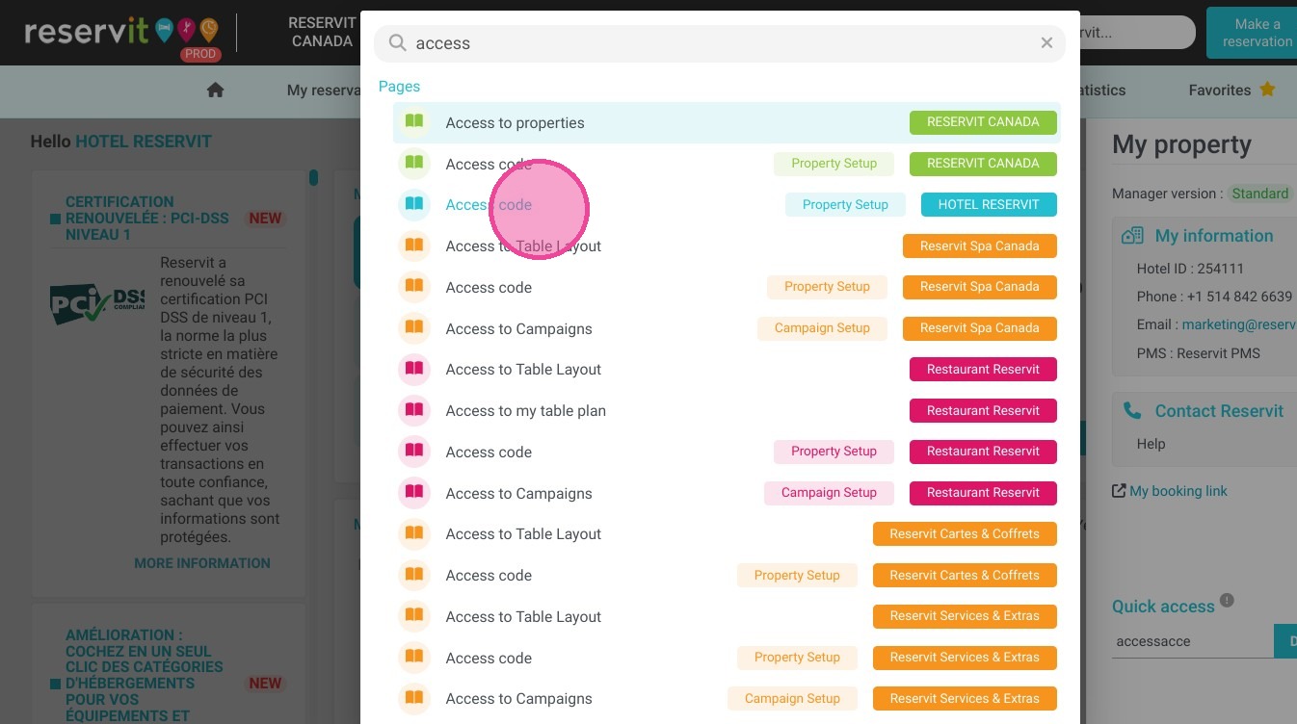Click book icon of Cartes & Coffrets Table Layout
Image resolution: width=1297 pixels, height=724 pixels.
point(414,533)
